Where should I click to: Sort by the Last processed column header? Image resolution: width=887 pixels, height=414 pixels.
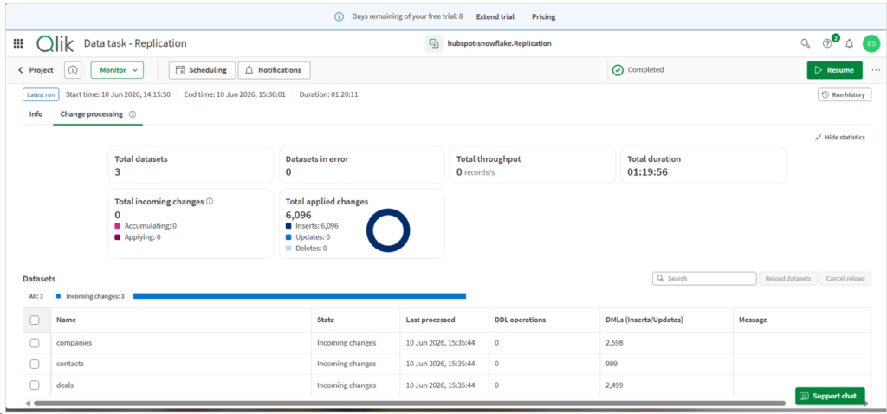tap(431, 320)
